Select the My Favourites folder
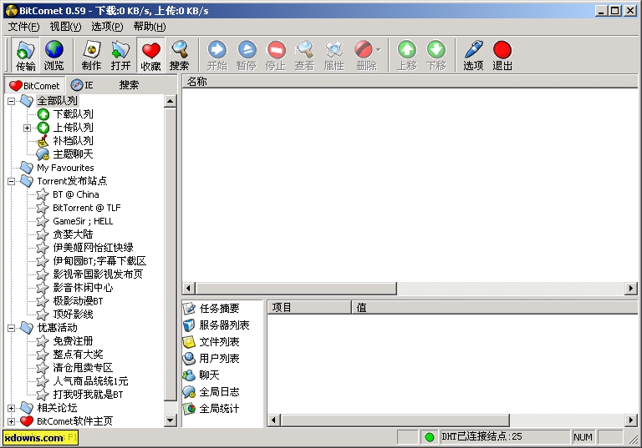The height and width of the screenshot is (448, 642). 65,168
